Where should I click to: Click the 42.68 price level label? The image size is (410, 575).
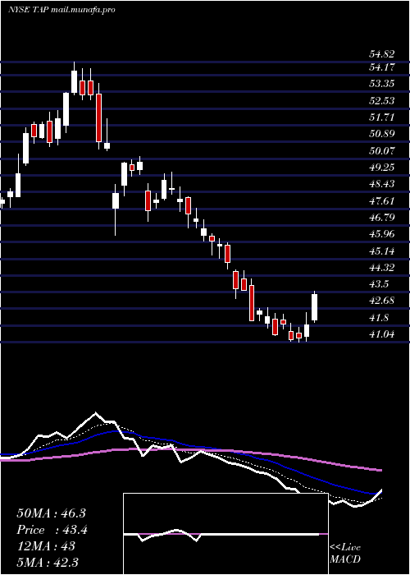coord(382,301)
